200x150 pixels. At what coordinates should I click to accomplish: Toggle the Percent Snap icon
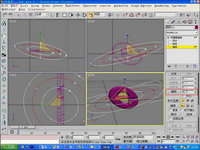(138, 15)
